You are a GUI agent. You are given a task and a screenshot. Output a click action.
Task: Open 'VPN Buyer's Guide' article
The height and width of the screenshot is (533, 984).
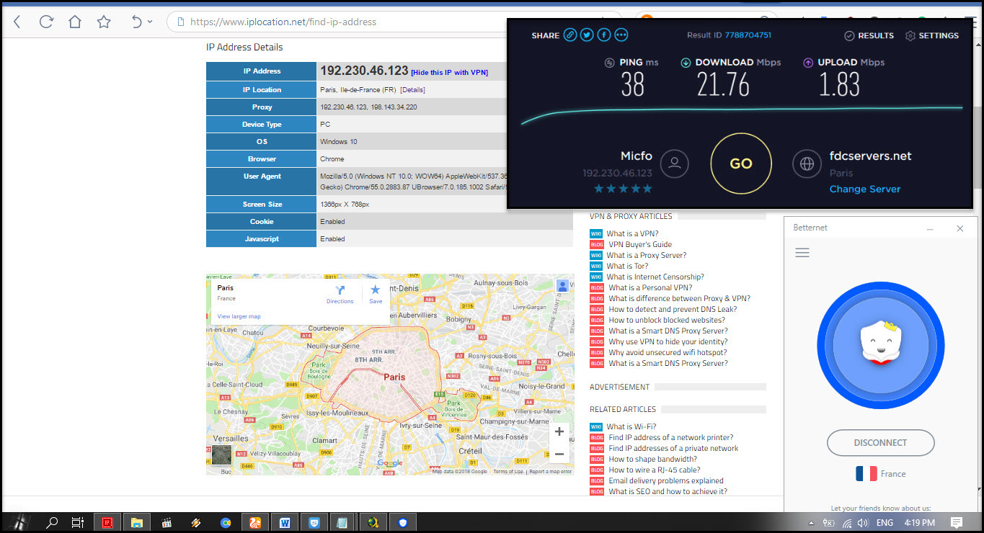point(640,244)
